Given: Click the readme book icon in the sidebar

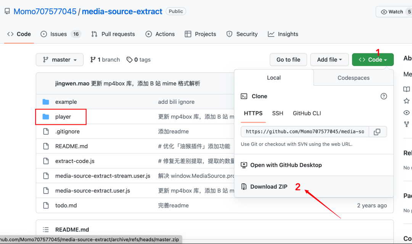Looking at the screenshot, I should pos(407,89).
